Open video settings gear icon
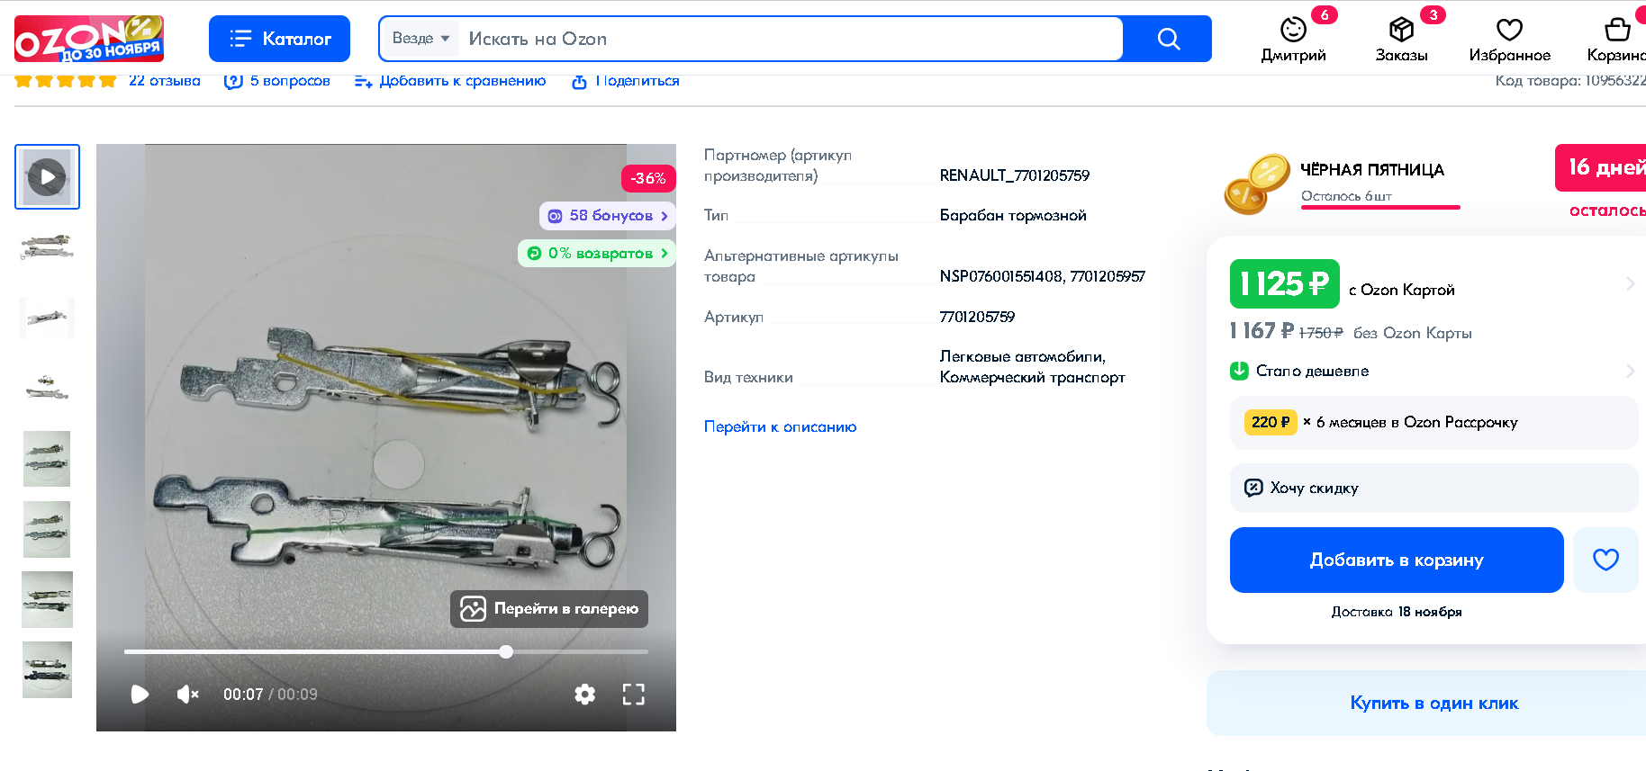The height and width of the screenshot is (771, 1646). pos(585,694)
